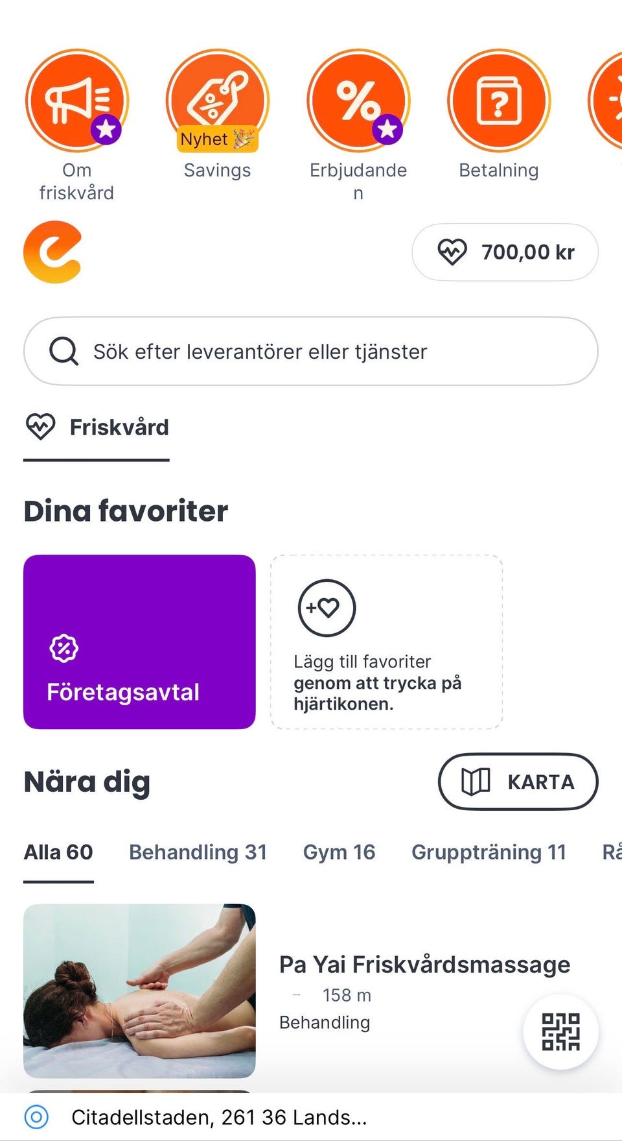Open the Företagsavtal favorite card
This screenshot has height=1141, width=622.
(x=139, y=642)
